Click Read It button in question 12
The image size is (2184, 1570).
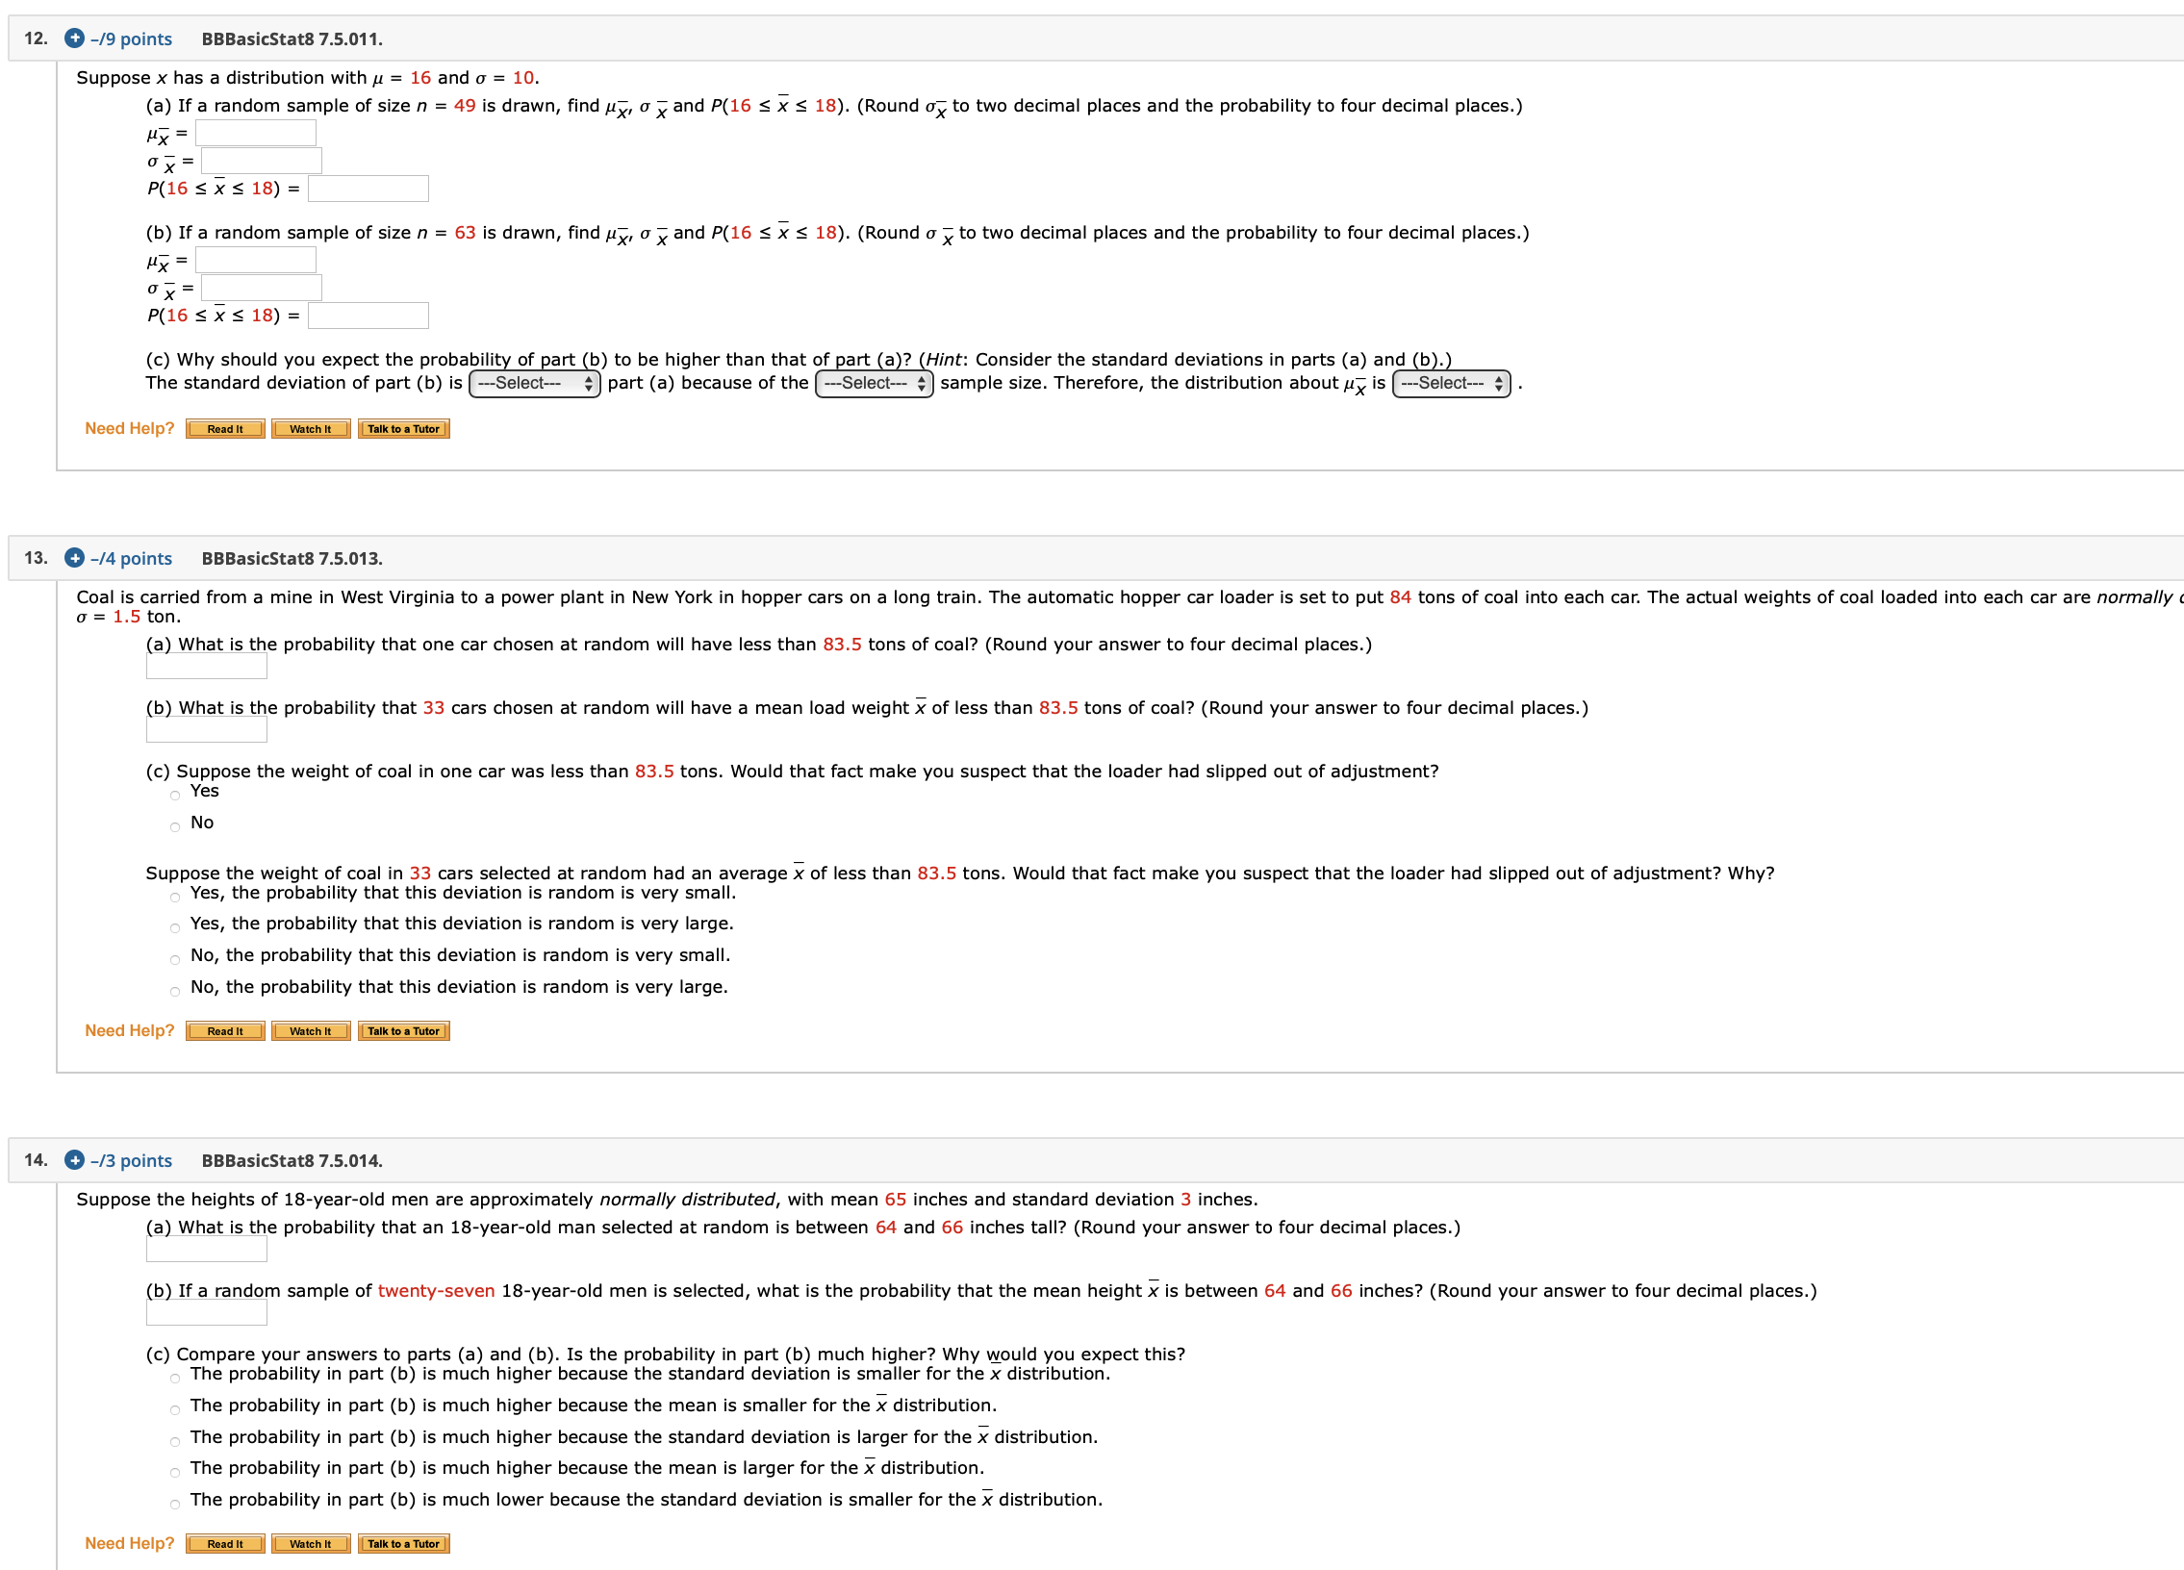tap(224, 429)
